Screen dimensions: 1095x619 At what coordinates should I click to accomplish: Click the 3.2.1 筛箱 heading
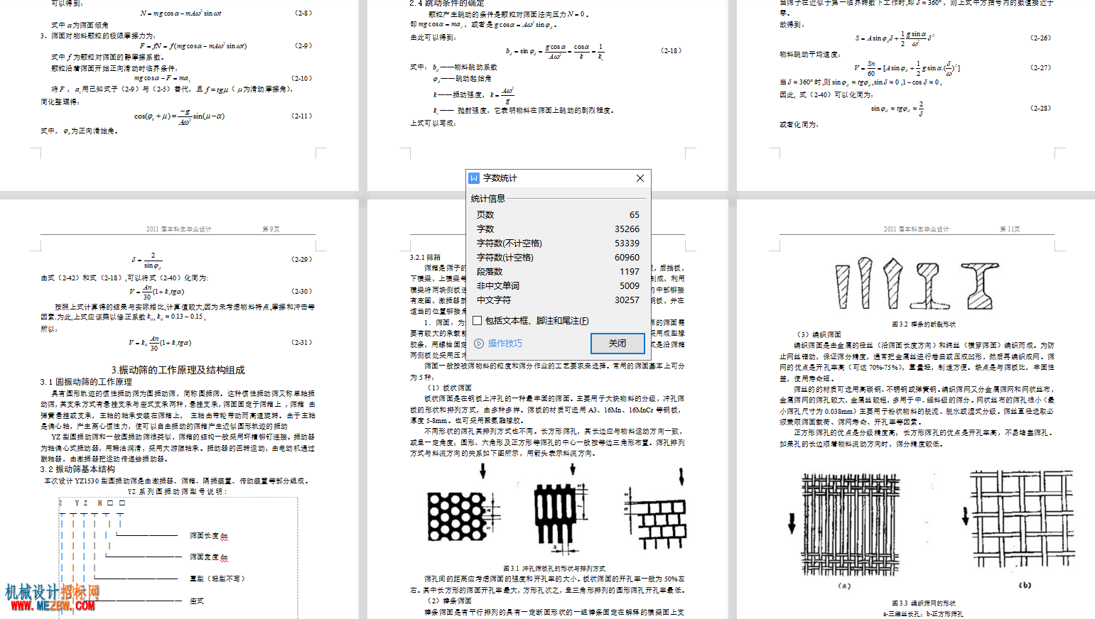425,257
